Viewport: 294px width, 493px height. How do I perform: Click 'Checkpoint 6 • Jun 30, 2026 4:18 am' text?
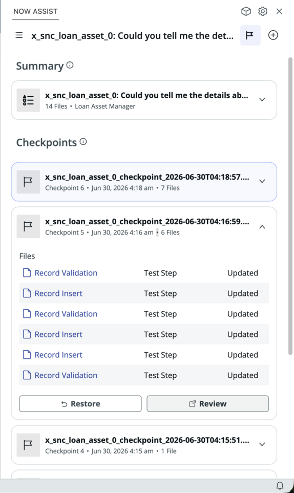(99, 188)
